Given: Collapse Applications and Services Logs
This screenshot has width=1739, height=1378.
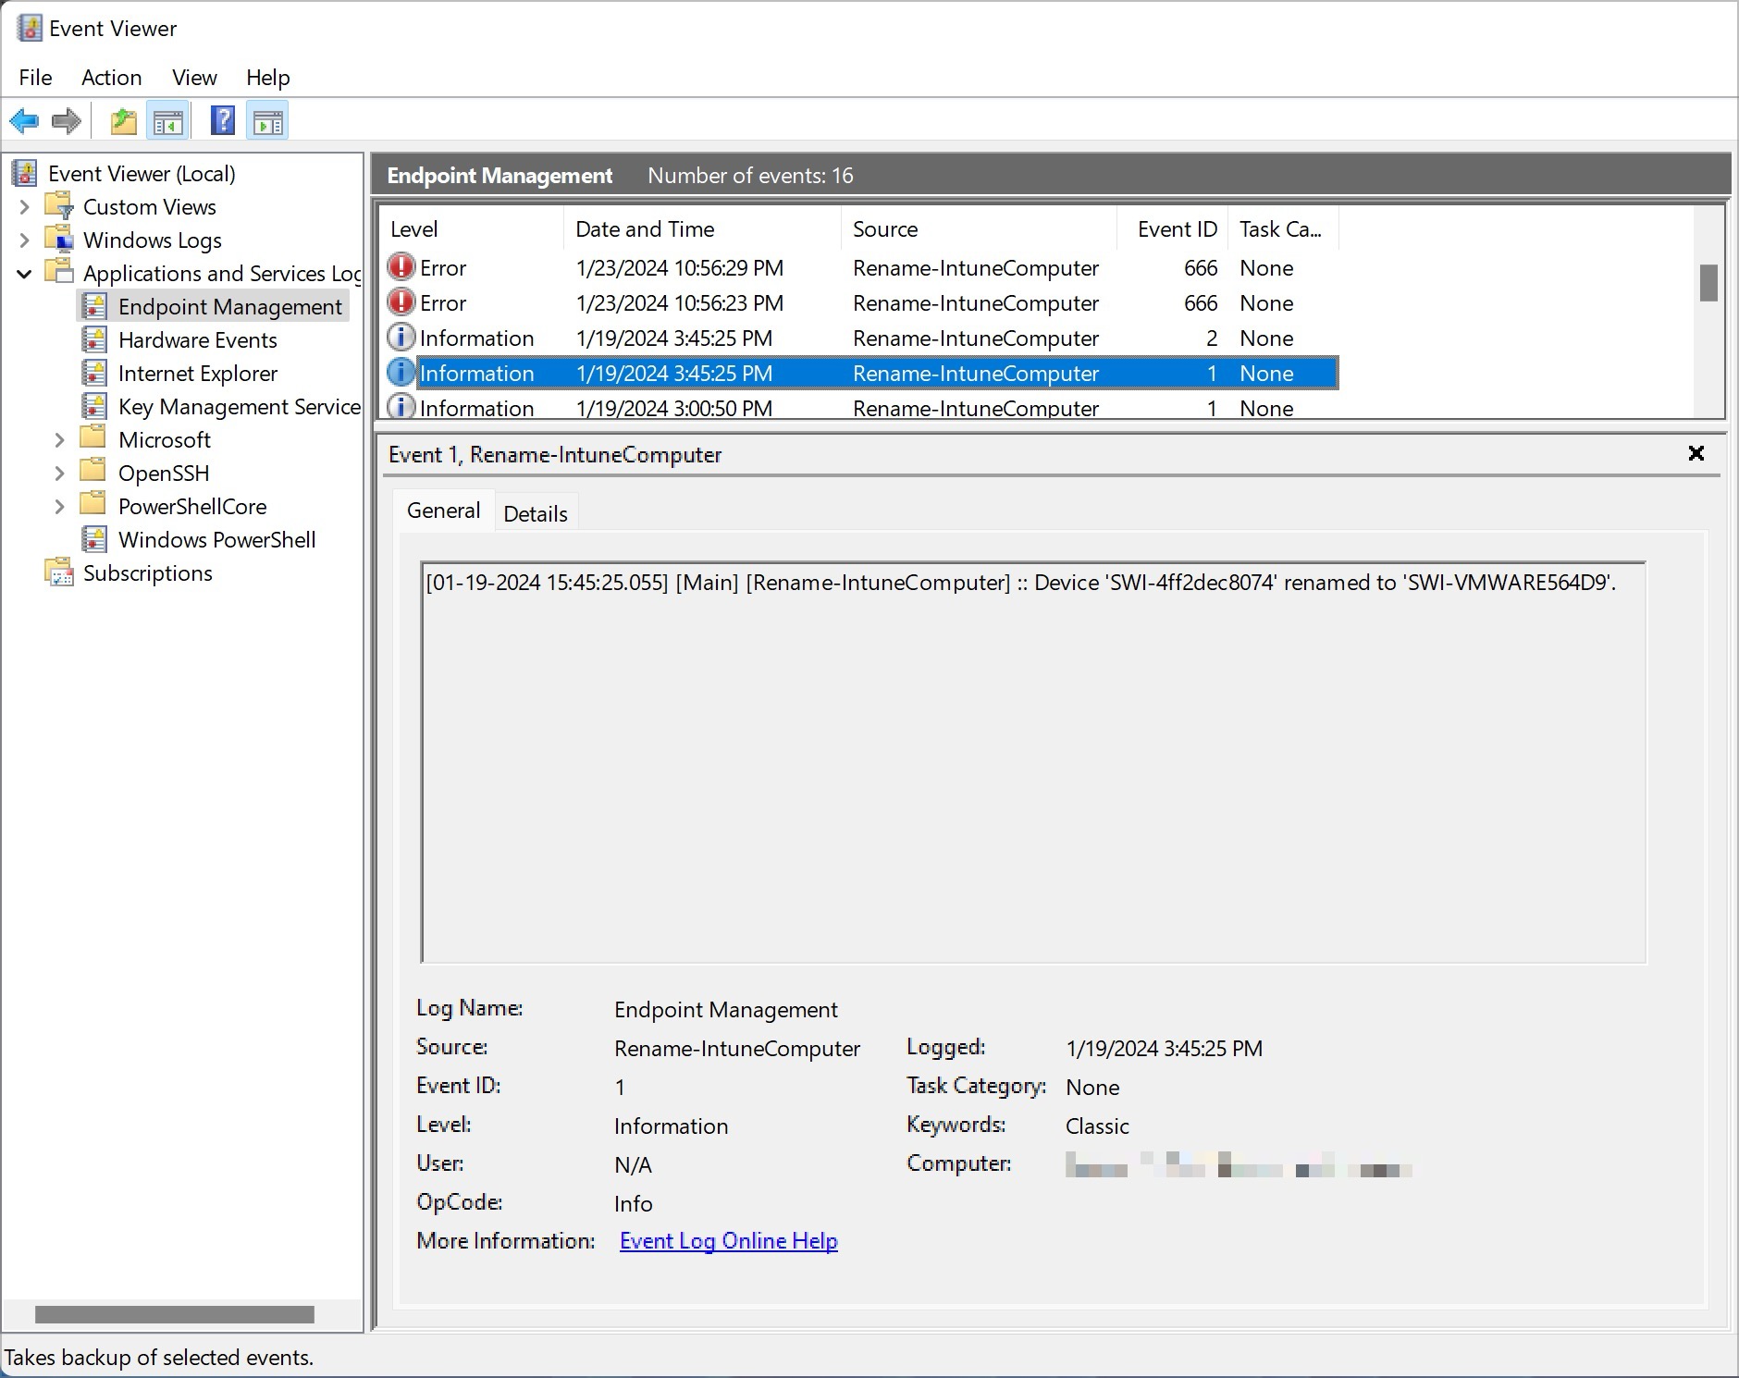Looking at the screenshot, I should [24, 273].
